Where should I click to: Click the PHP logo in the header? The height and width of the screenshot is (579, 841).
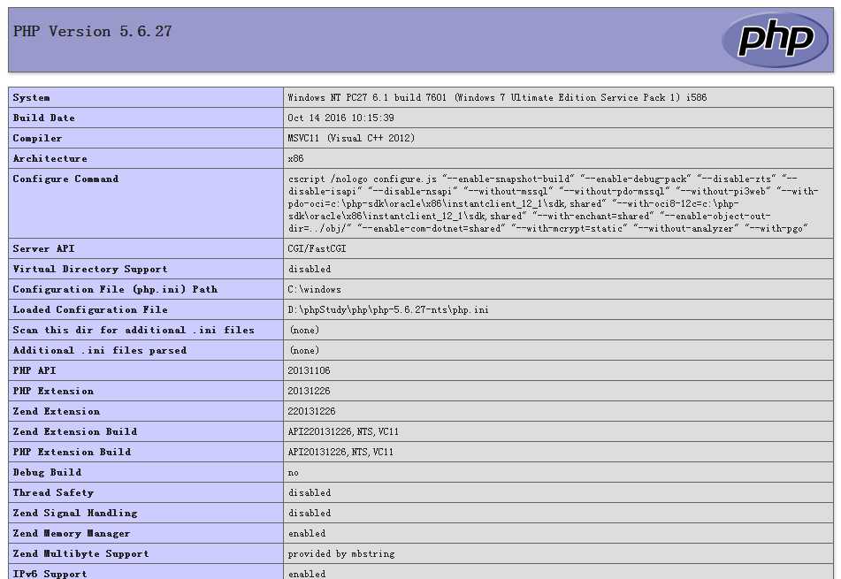click(x=775, y=40)
